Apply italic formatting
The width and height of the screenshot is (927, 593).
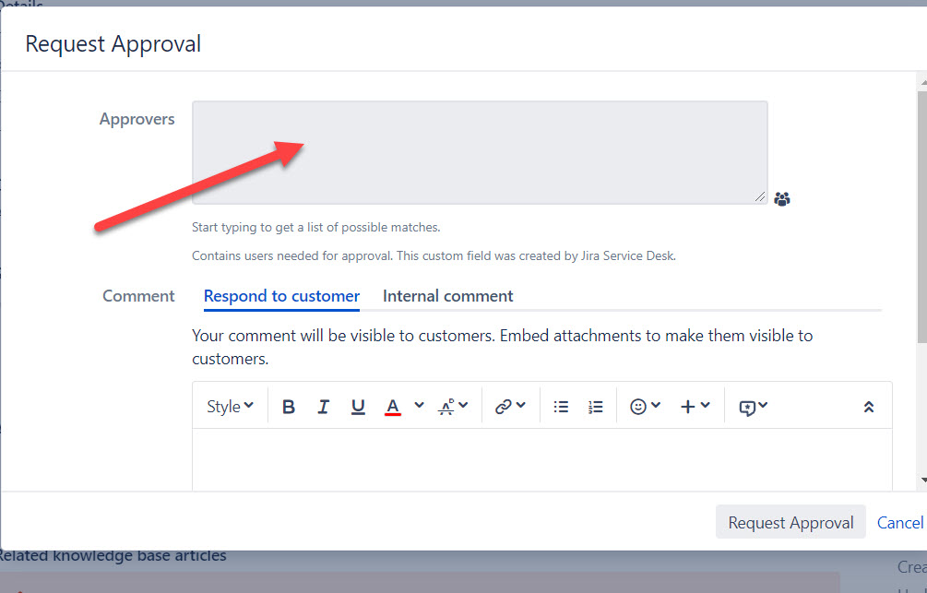tap(323, 407)
